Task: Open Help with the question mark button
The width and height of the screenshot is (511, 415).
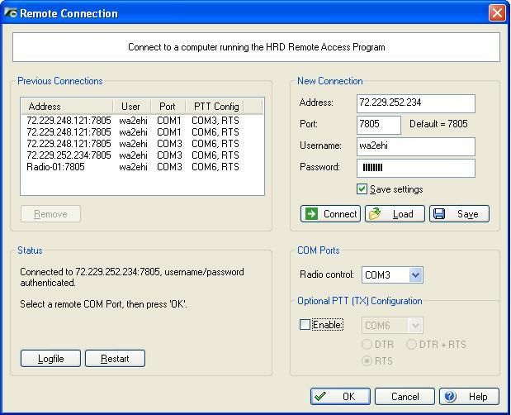Action: 469,397
